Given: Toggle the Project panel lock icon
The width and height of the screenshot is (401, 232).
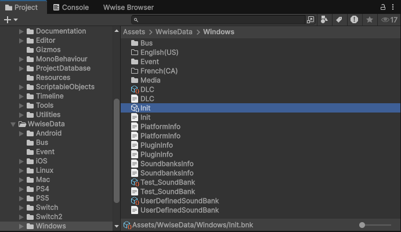Looking at the screenshot, I should (x=383, y=8).
